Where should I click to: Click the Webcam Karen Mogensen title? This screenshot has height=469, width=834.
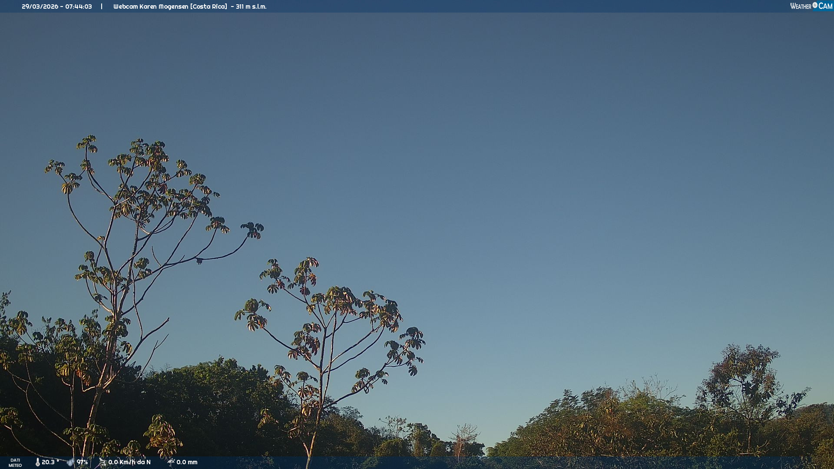(x=151, y=7)
